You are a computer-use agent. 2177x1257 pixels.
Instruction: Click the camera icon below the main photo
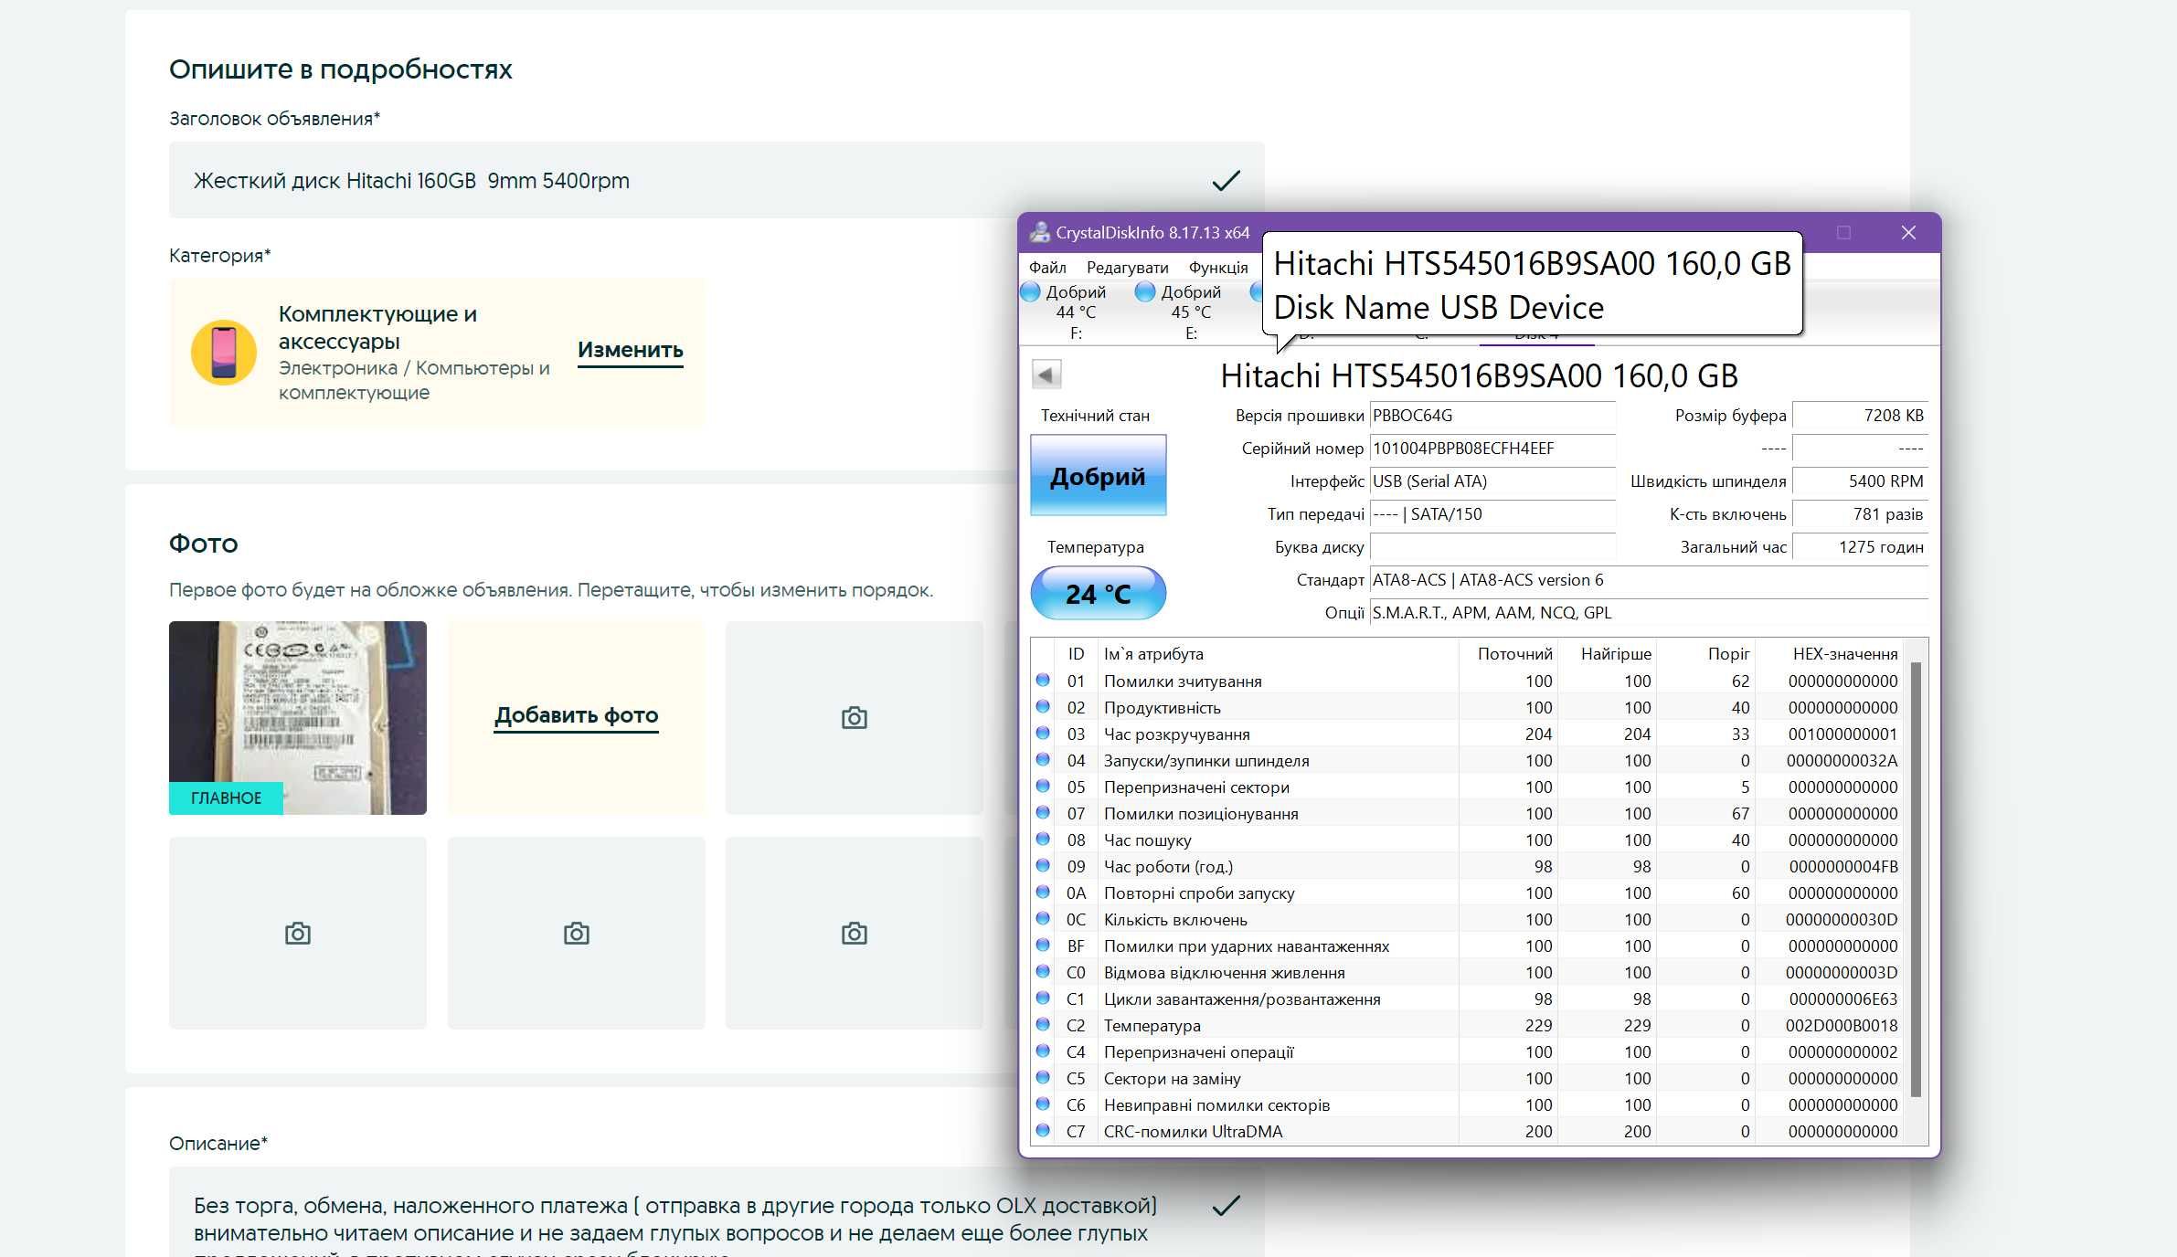point(297,934)
